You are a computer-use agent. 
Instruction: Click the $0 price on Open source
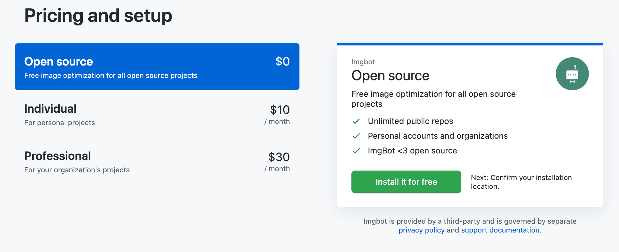pyautogui.click(x=283, y=61)
